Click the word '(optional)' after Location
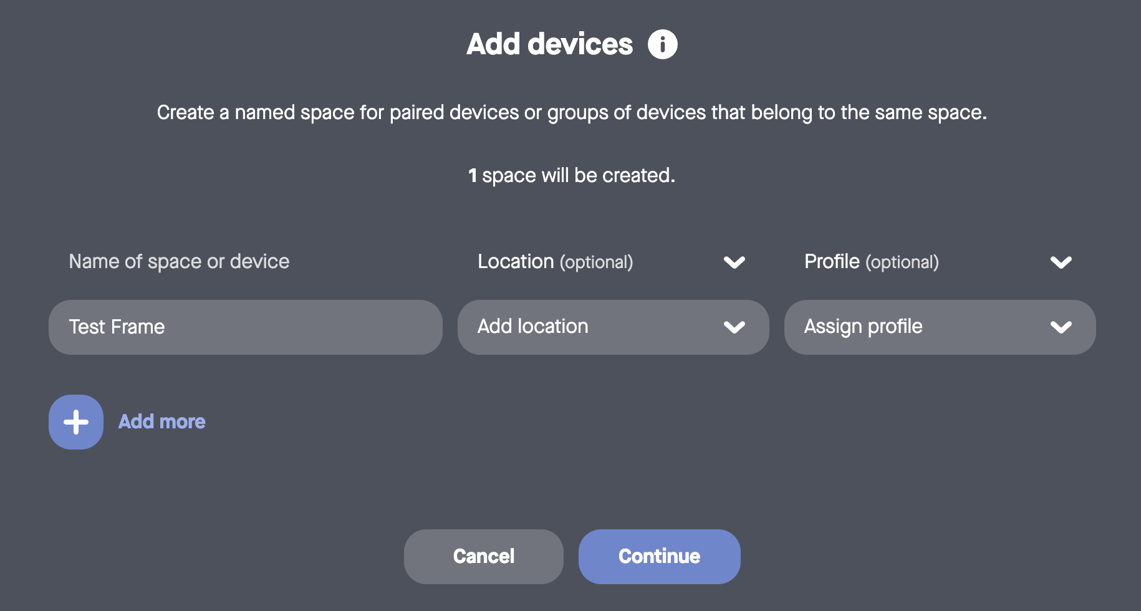This screenshot has height=611, width=1141. pos(596,262)
